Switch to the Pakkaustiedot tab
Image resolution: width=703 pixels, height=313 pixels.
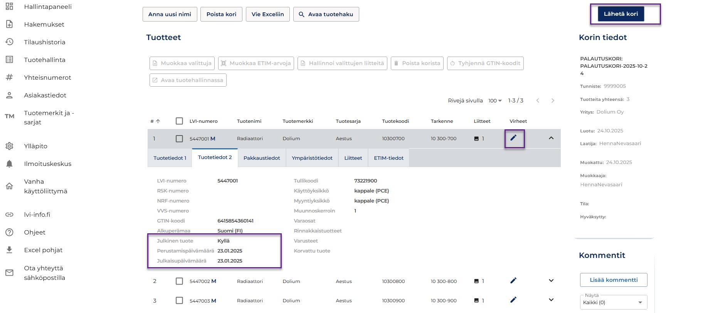coord(262,158)
